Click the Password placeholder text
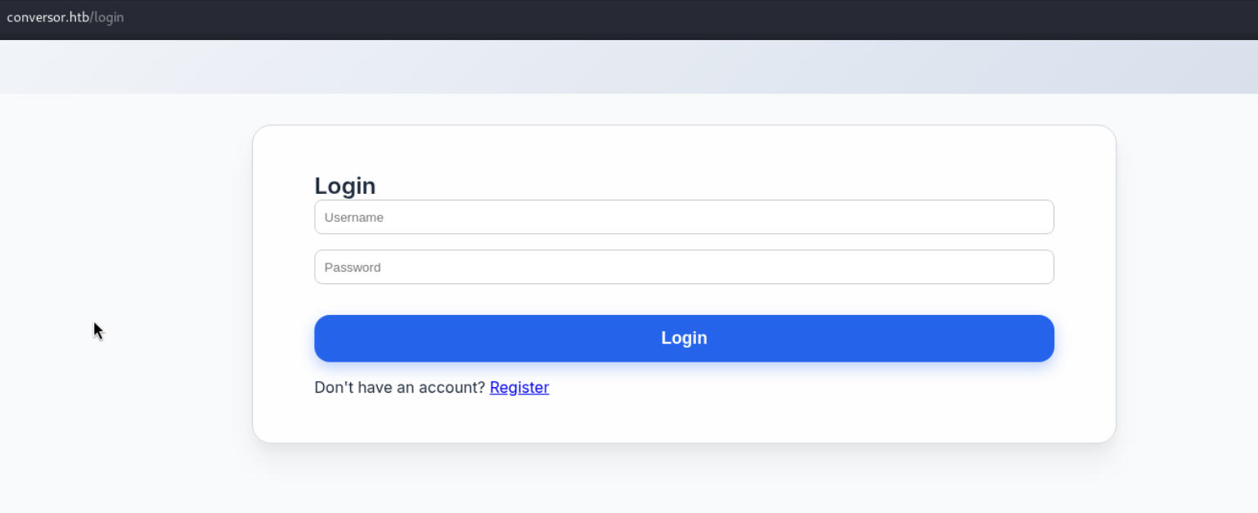Viewport: 1258px width, 513px height. pos(353,268)
